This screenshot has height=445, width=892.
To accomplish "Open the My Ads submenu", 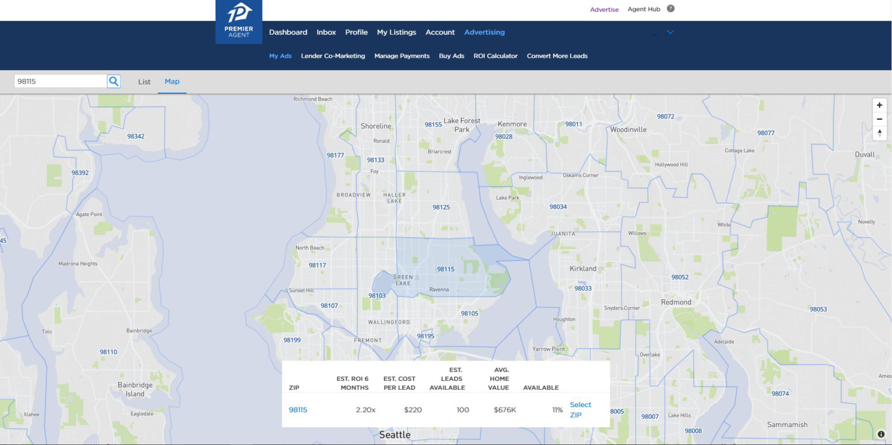I will tap(280, 56).
